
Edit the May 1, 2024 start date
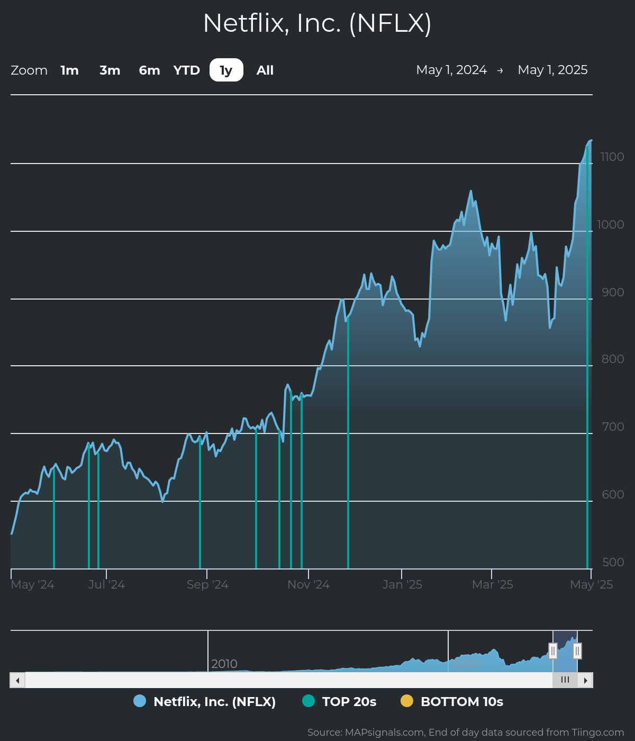pos(451,70)
